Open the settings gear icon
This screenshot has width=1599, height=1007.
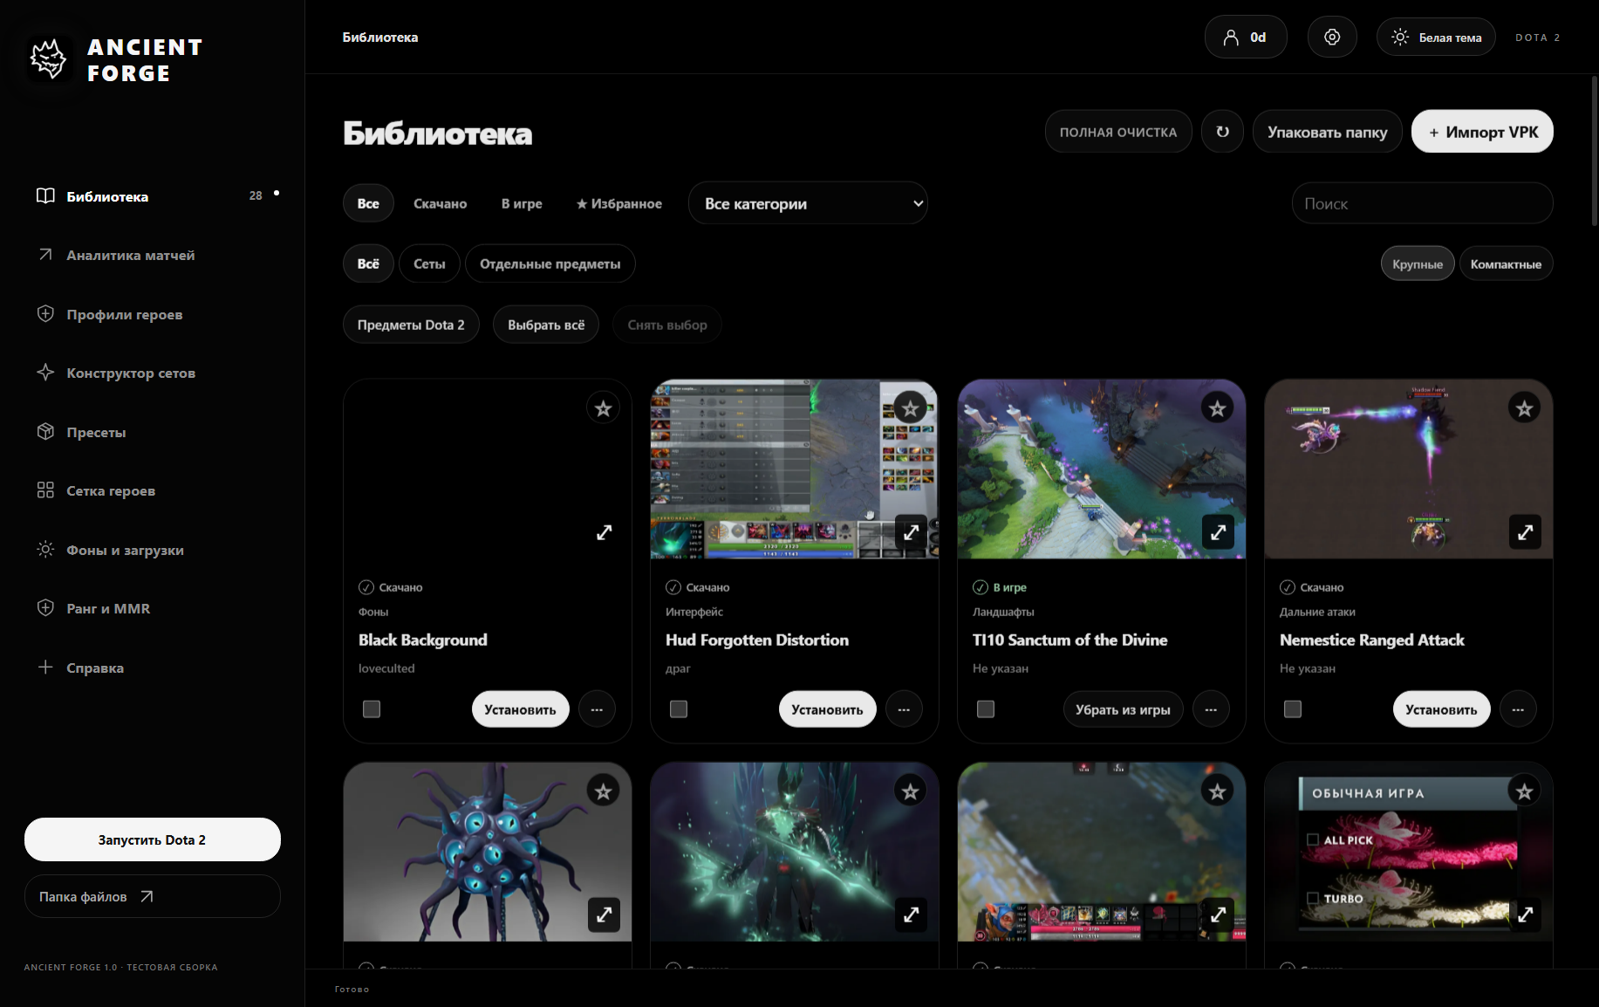click(x=1332, y=37)
